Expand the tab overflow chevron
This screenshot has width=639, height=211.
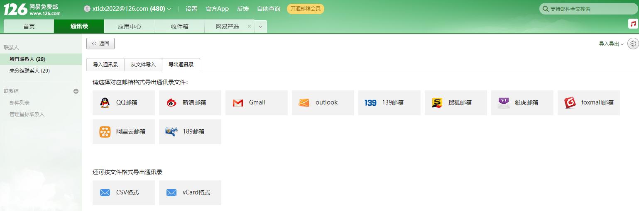260,27
